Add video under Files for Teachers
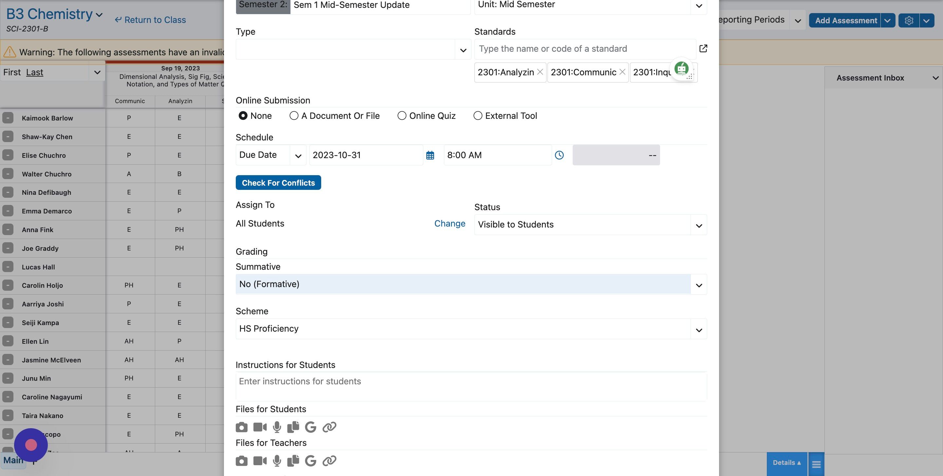 coord(260,461)
